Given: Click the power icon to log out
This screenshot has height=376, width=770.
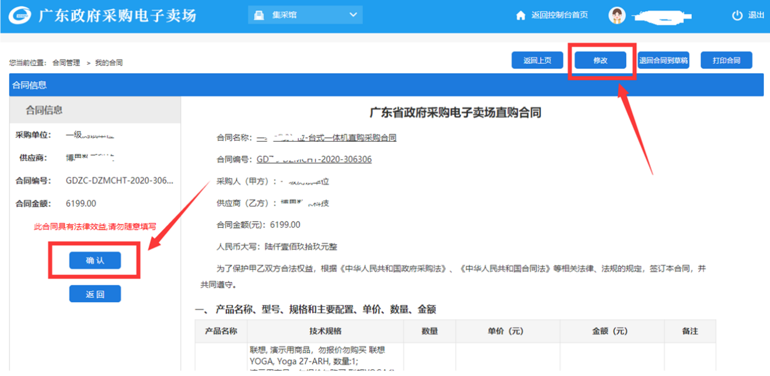Looking at the screenshot, I should tap(737, 16).
